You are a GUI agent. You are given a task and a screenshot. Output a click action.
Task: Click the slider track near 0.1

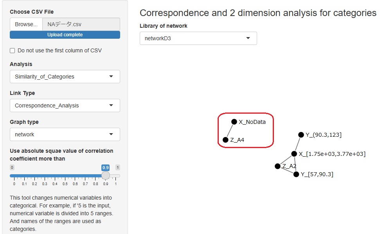tap(24, 176)
